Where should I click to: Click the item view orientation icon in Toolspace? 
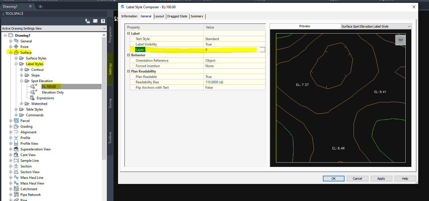click(88, 21)
